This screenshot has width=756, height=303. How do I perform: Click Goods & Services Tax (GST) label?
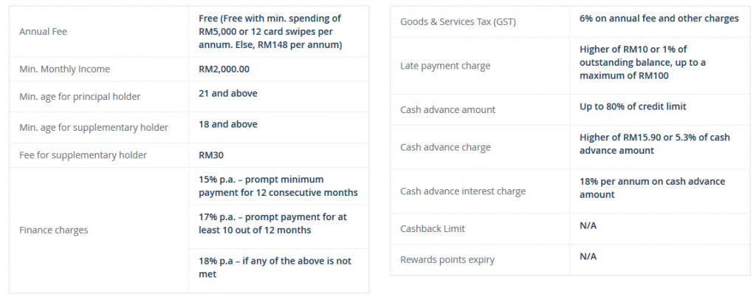coord(458,21)
